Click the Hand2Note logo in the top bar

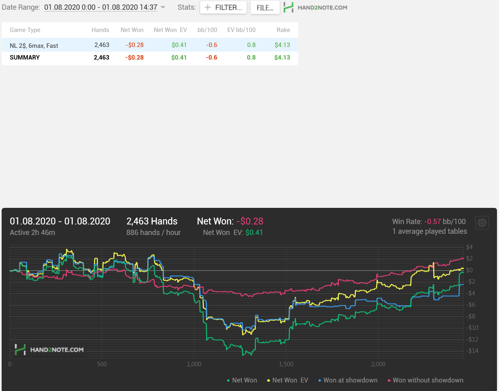[x=315, y=7]
